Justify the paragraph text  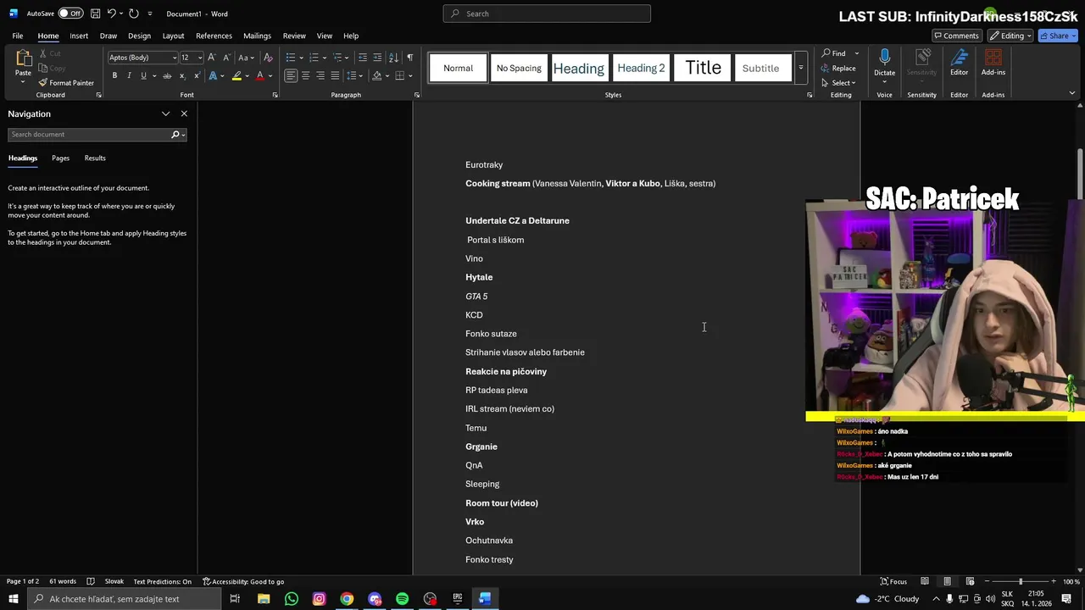point(335,75)
